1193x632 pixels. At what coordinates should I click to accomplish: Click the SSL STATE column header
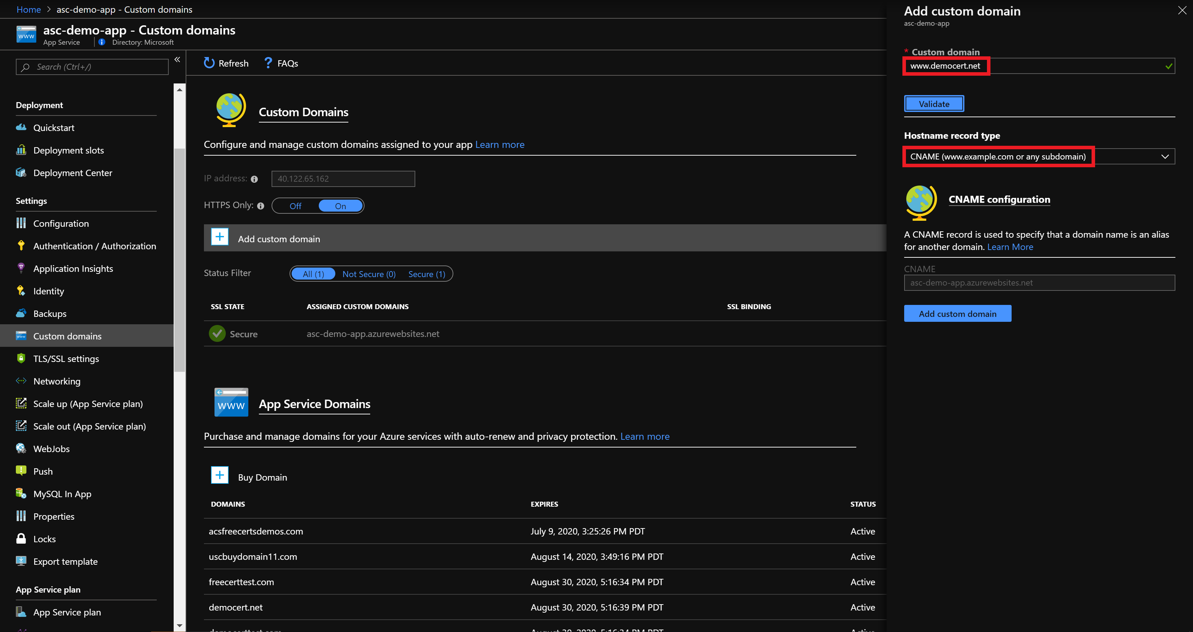click(228, 307)
